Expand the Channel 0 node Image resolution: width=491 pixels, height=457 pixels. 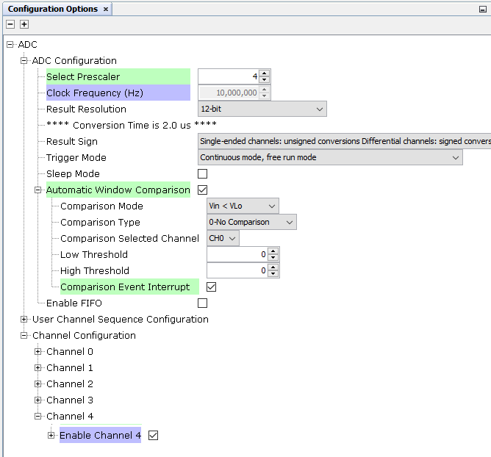tap(38, 352)
